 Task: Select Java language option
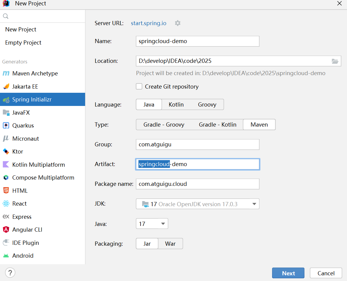coord(149,104)
